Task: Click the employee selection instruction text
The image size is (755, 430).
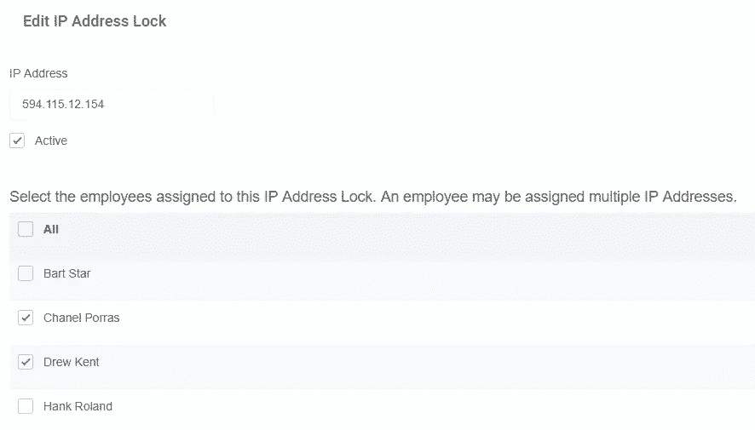Action: pyautogui.click(x=373, y=197)
